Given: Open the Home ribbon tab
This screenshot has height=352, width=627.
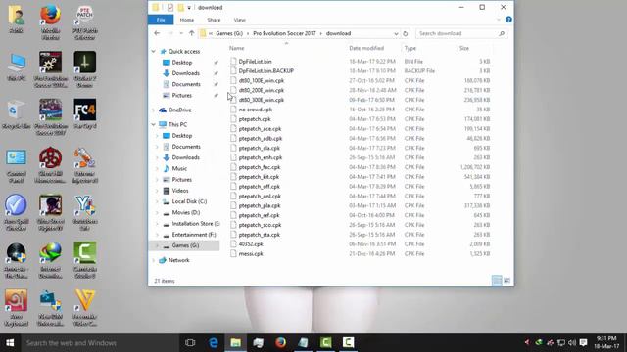Looking at the screenshot, I should click(187, 20).
